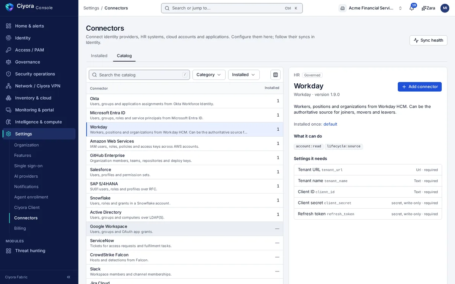Click the Add connector button
This screenshot has height=284, width=455.
(x=420, y=87)
